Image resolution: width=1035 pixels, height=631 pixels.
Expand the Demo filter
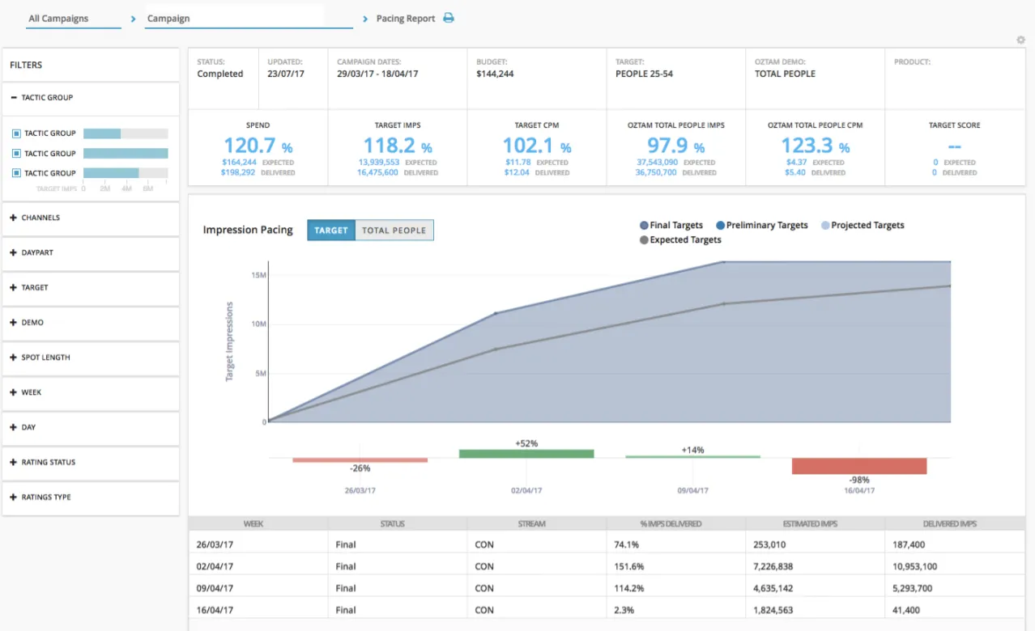14,323
